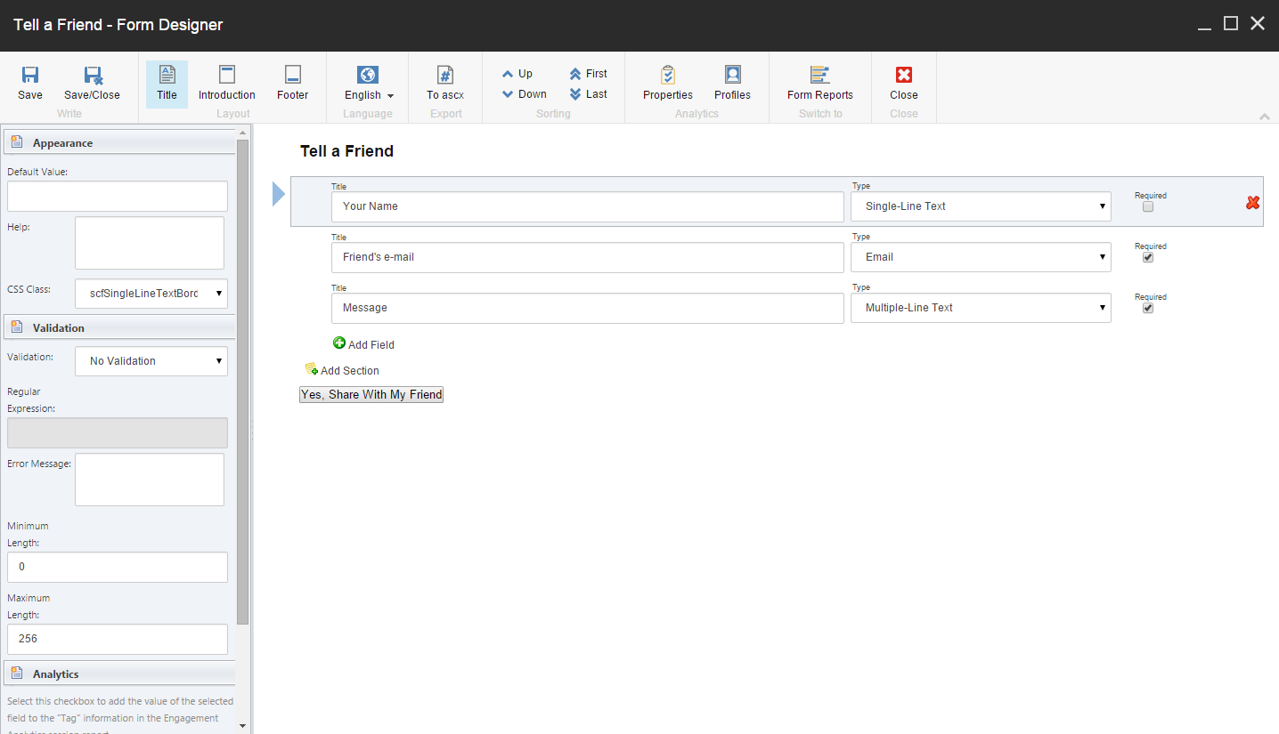Click the Validation section icon
The image size is (1279, 734).
point(17,327)
